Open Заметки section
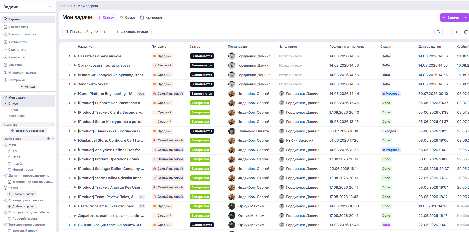The height and width of the screenshot is (232, 469). point(28,65)
